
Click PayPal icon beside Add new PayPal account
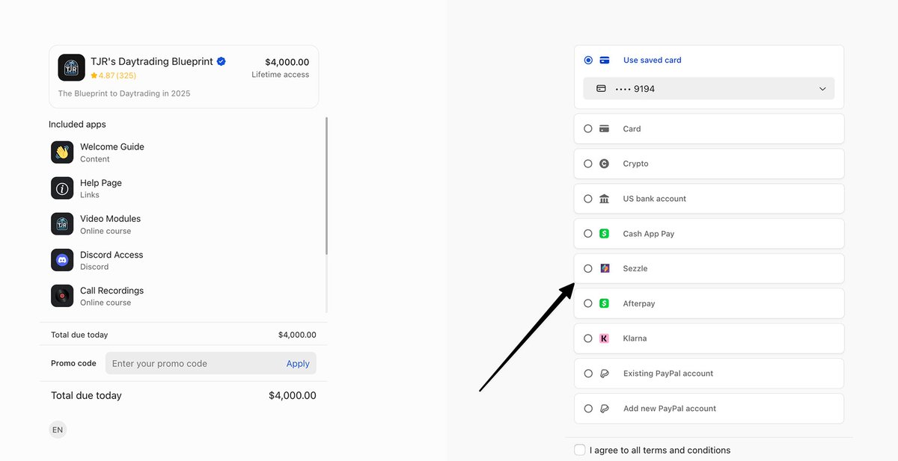point(605,409)
